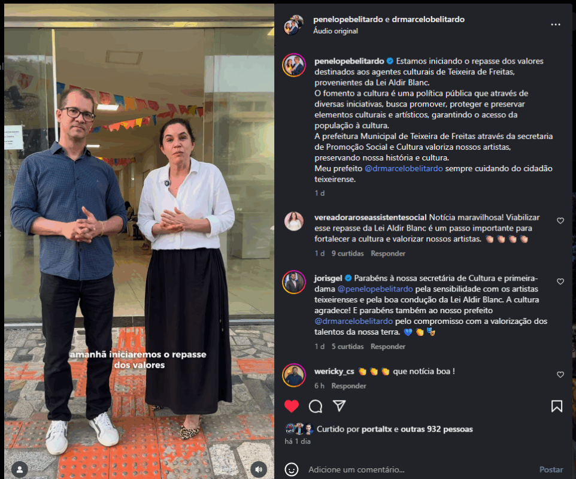Like wericky_cs comment heart
The width and height of the screenshot is (576, 479).
point(560,375)
